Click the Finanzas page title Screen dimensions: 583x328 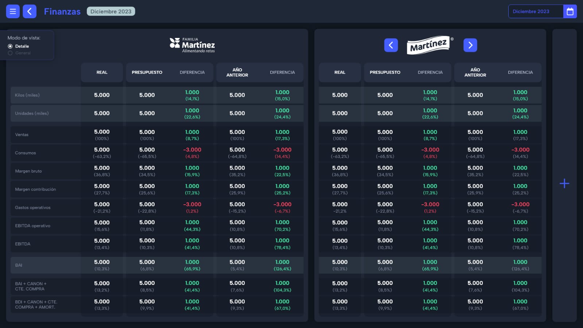[62, 11]
